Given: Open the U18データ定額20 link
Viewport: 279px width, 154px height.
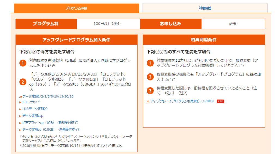Looking at the screenshot, I should pos(35,109).
